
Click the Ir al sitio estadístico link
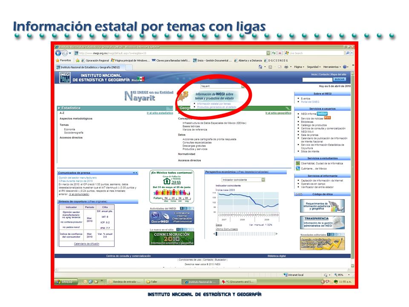click(x=160, y=113)
